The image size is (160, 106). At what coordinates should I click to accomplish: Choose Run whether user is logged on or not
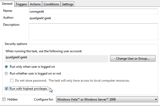coord(7,73)
